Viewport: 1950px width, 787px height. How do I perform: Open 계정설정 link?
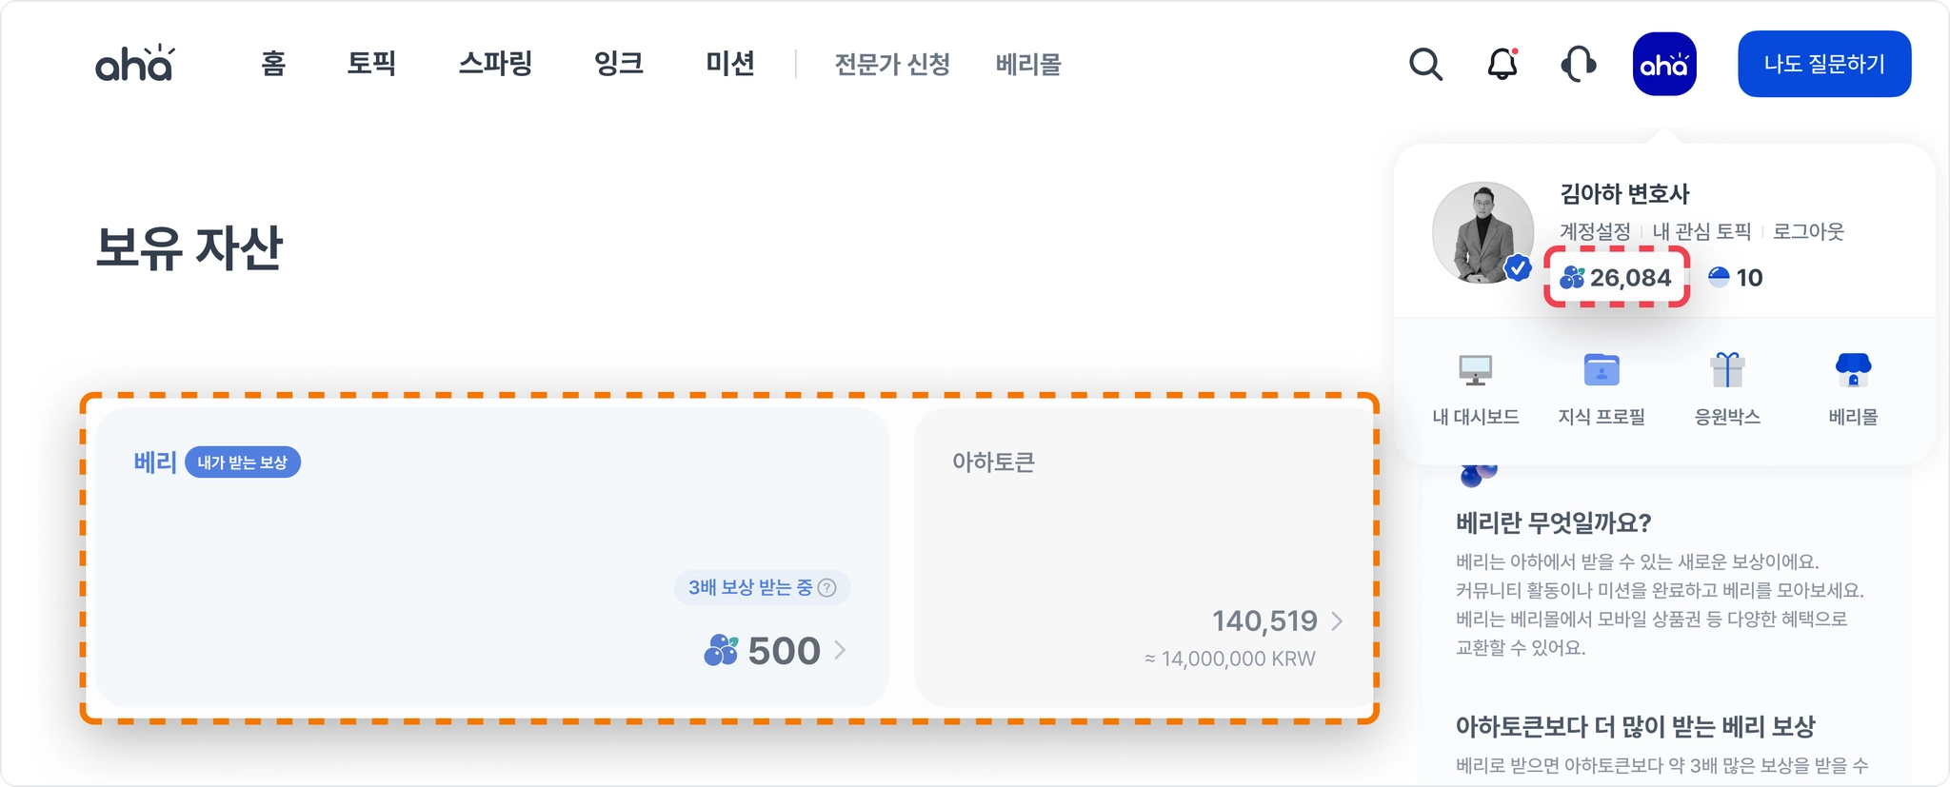click(x=1595, y=231)
